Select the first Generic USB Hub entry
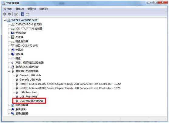This screenshot has width=169, height=123. [30, 75]
